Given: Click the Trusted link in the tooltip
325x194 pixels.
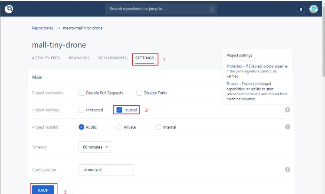Looking at the screenshot, I should 232,84.
